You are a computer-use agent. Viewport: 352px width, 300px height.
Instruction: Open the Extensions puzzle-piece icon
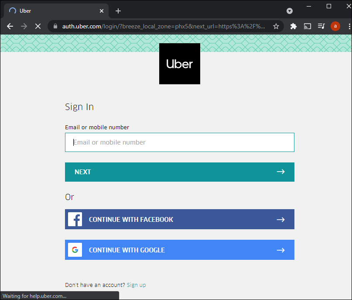(x=294, y=26)
